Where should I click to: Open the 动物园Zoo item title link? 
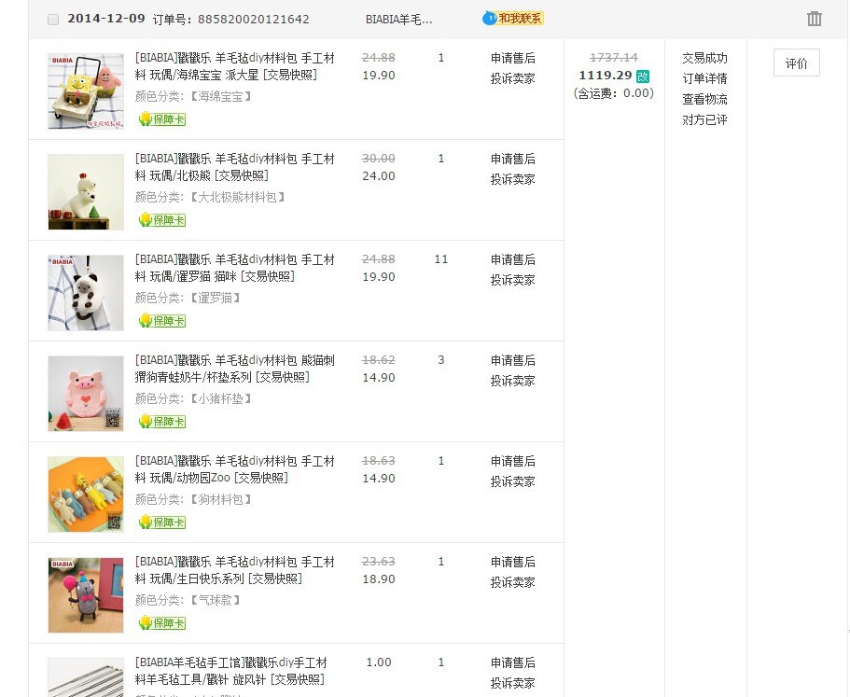pyautogui.click(x=235, y=469)
